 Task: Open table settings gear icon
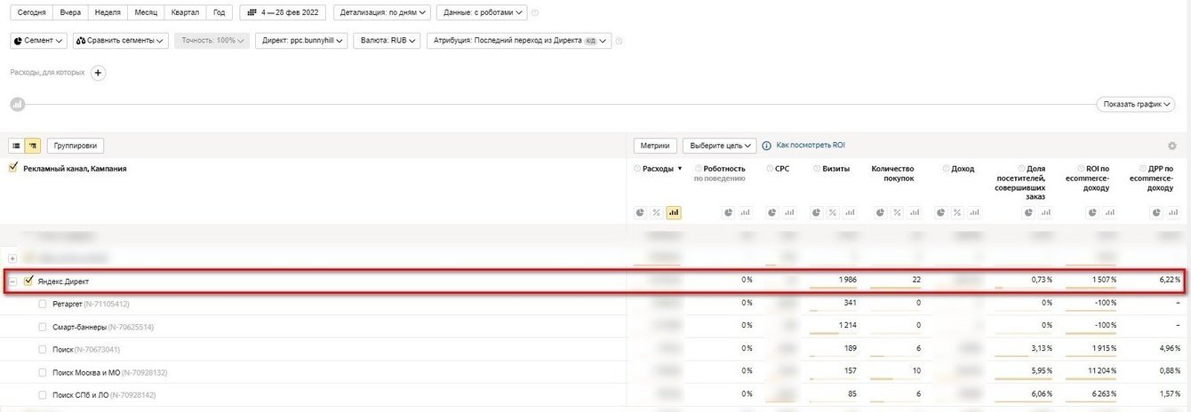tap(1172, 146)
